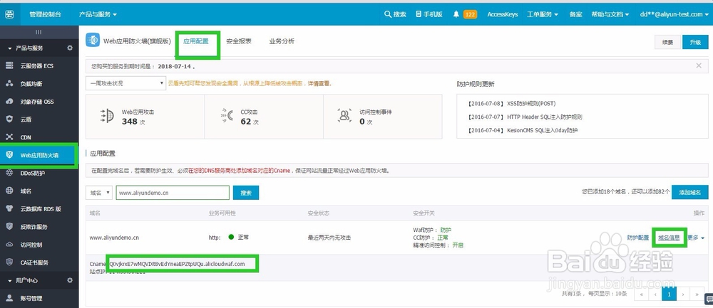Open the 工单服务 dropdown
Image resolution: width=713 pixels, height=308 pixels.
(543, 14)
